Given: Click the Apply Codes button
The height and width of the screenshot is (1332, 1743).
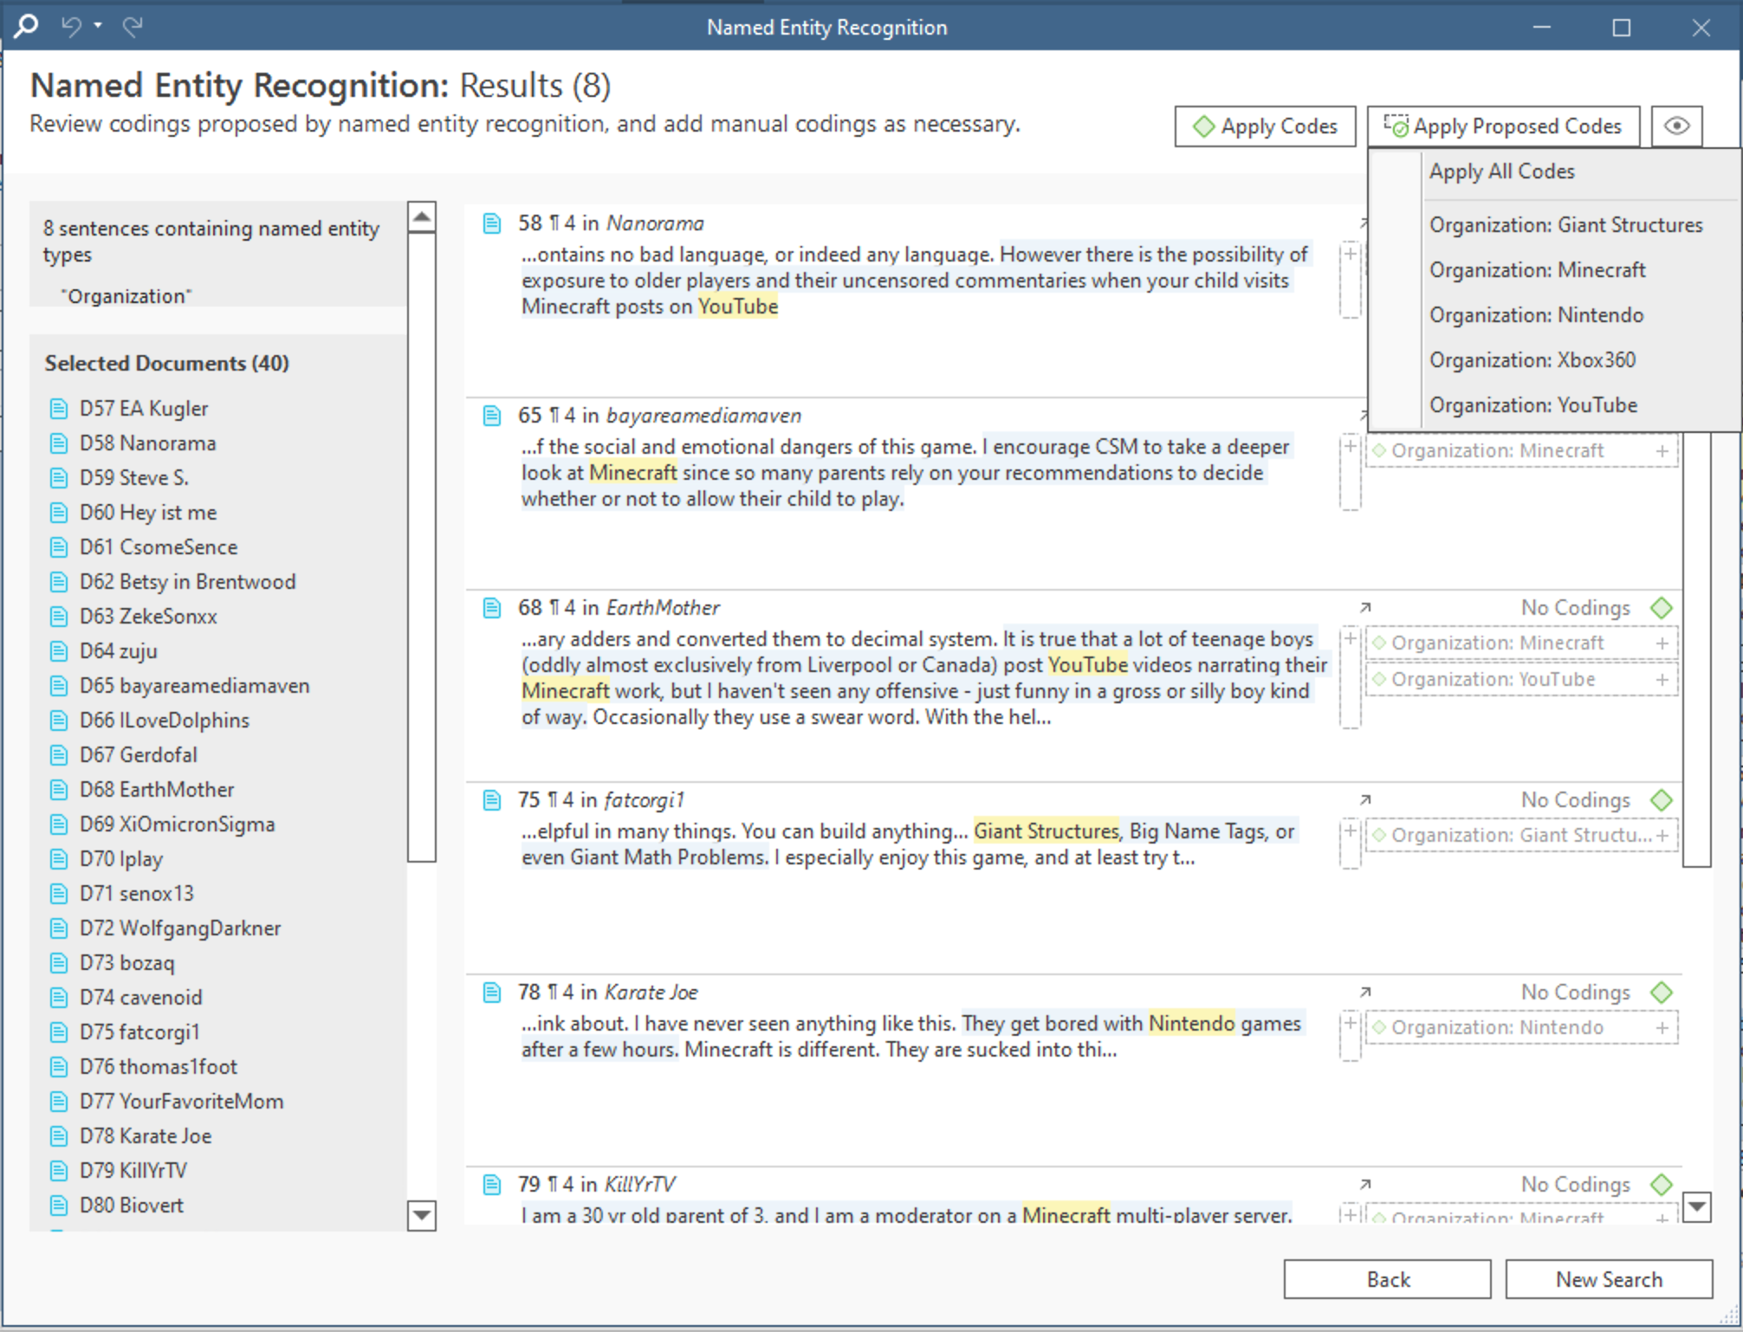Looking at the screenshot, I should tap(1265, 126).
